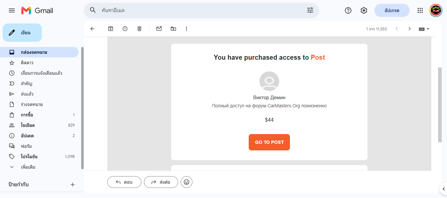447x198 pixels.
Task: Delete the email using the trash icon
Action: click(x=139, y=29)
